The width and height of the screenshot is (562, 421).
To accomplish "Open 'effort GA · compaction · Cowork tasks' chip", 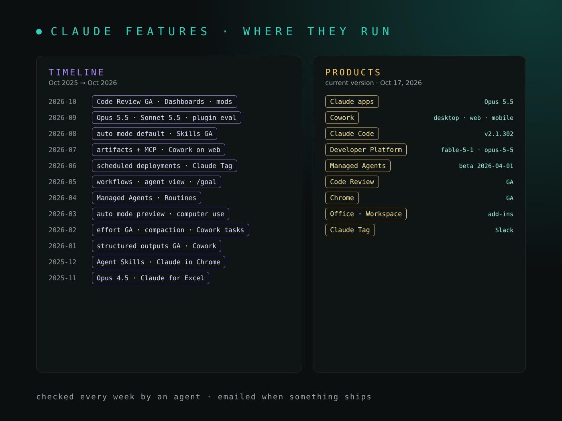I will (171, 230).
